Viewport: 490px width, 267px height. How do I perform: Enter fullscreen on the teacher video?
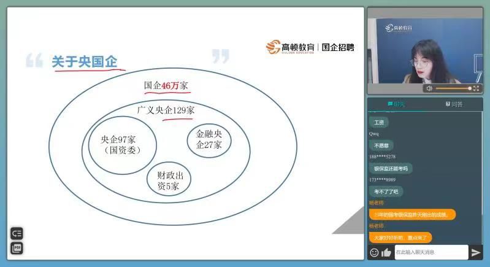coord(476,88)
